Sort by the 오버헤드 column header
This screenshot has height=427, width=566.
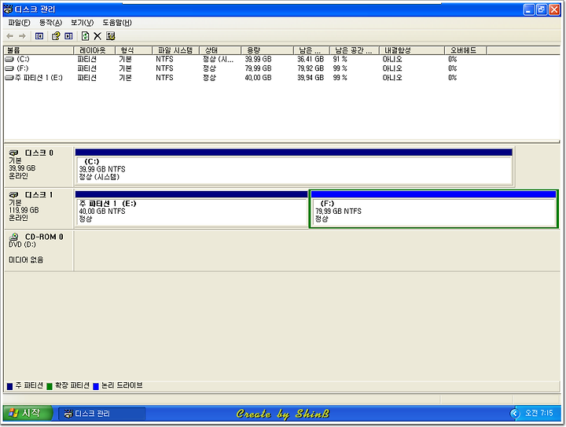click(465, 50)
